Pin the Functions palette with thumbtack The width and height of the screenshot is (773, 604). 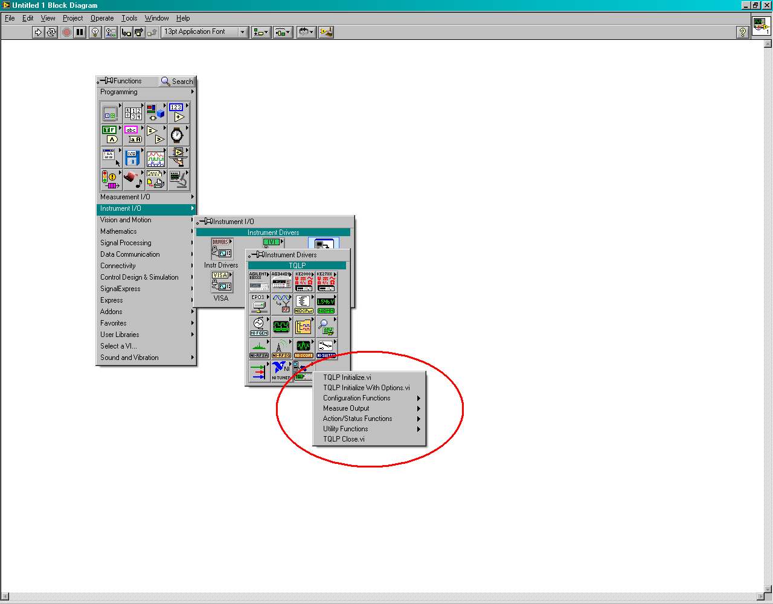[x=106, y=81]
